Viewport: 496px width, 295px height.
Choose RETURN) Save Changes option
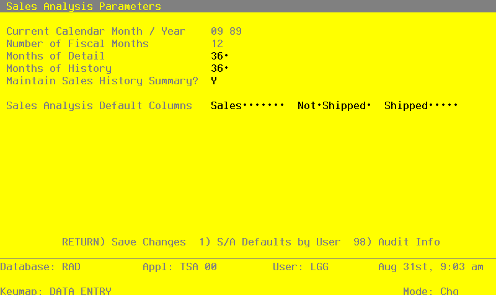click(123, 242)
